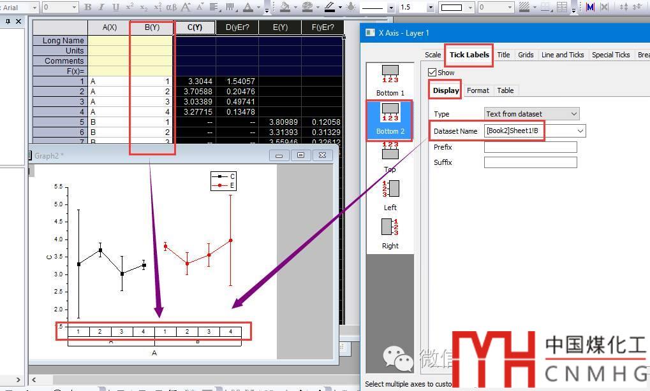The image size is (650, 391).
Task: Decrease font size with small A icon
Action: (200, 7)
